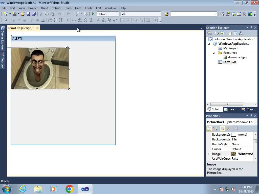Open the x86 platform dropdown
The height and width of the screenshot is (194, 259).
160,14
